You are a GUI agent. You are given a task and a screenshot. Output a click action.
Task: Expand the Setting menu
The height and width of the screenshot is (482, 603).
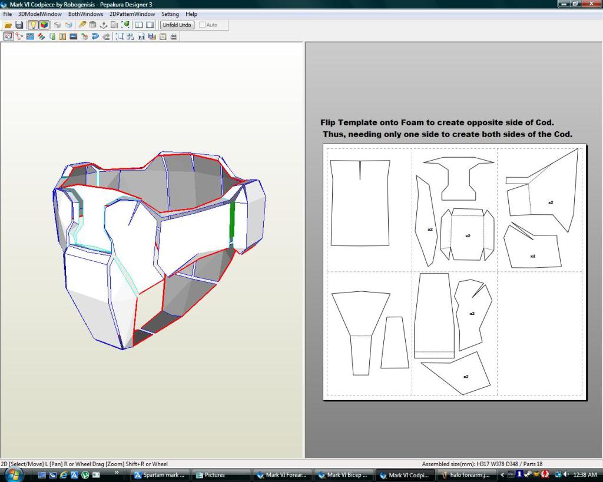(x=170, y=14)
